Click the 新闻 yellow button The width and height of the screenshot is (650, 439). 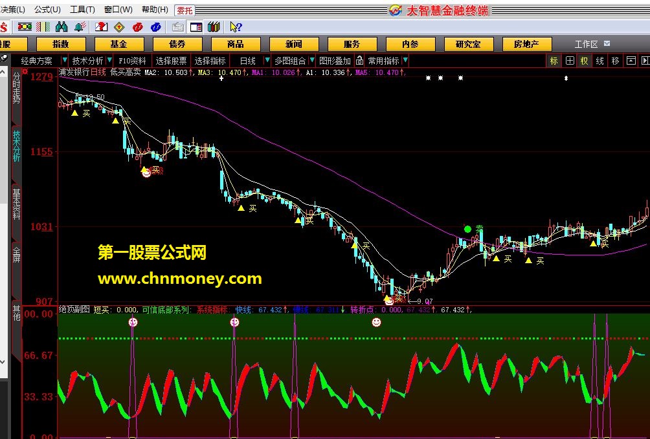coord(294,45)
